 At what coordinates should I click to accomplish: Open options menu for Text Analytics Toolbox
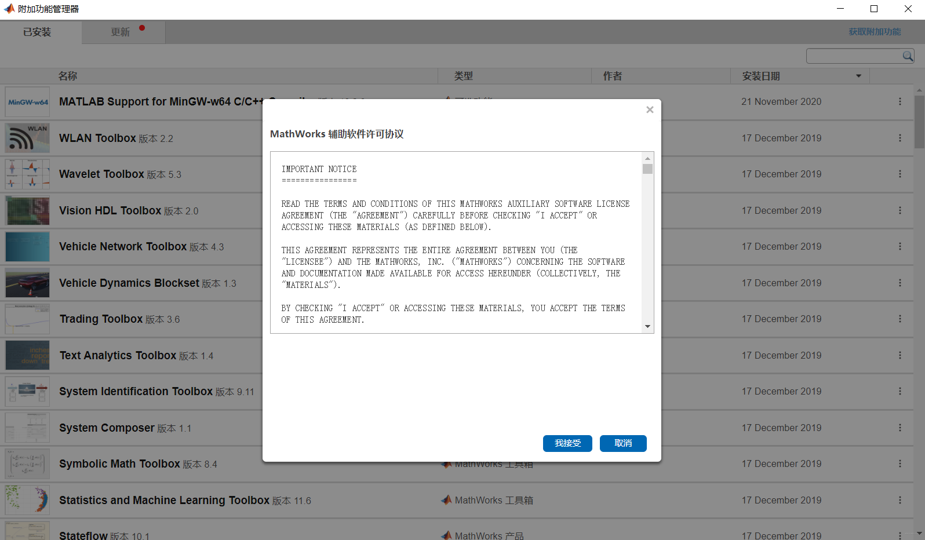coord(900,355)
